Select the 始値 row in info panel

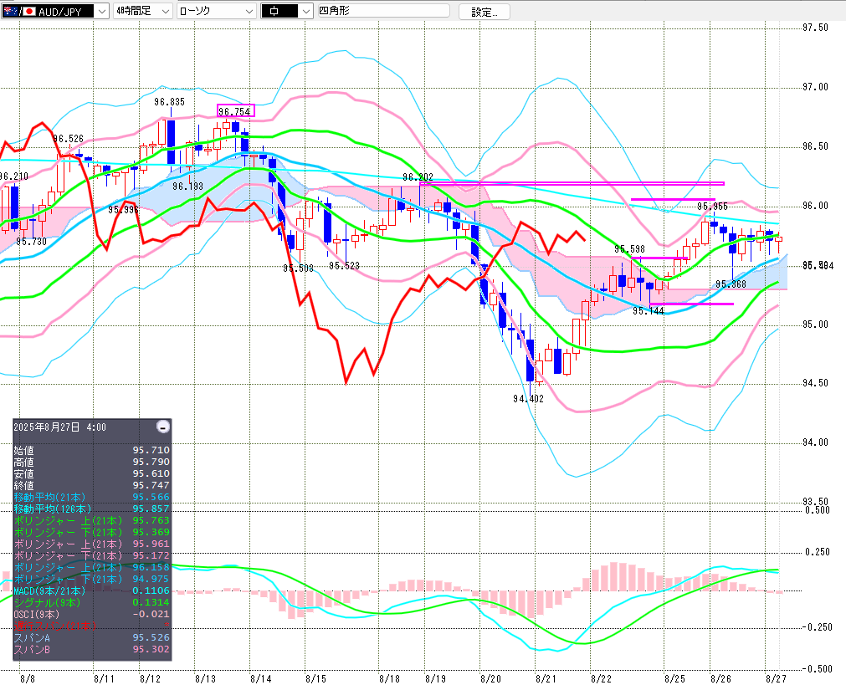[x=92, y=450]
